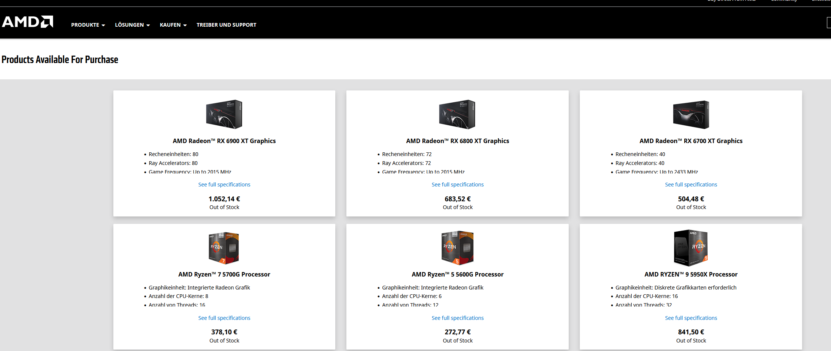Click Out of Stock under RX 6800 XT
831x351 pixels.
[458, 207]
